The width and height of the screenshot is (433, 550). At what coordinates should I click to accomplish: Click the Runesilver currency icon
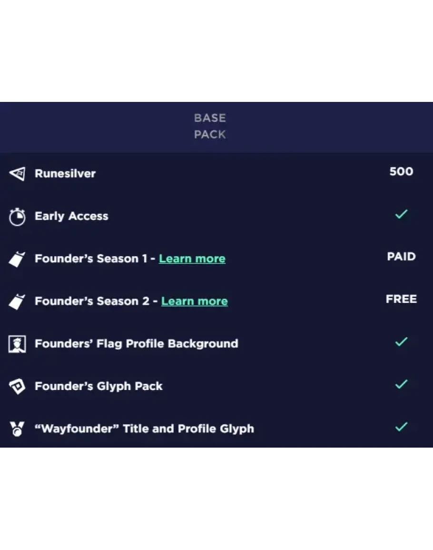click(x=17, y=174)
